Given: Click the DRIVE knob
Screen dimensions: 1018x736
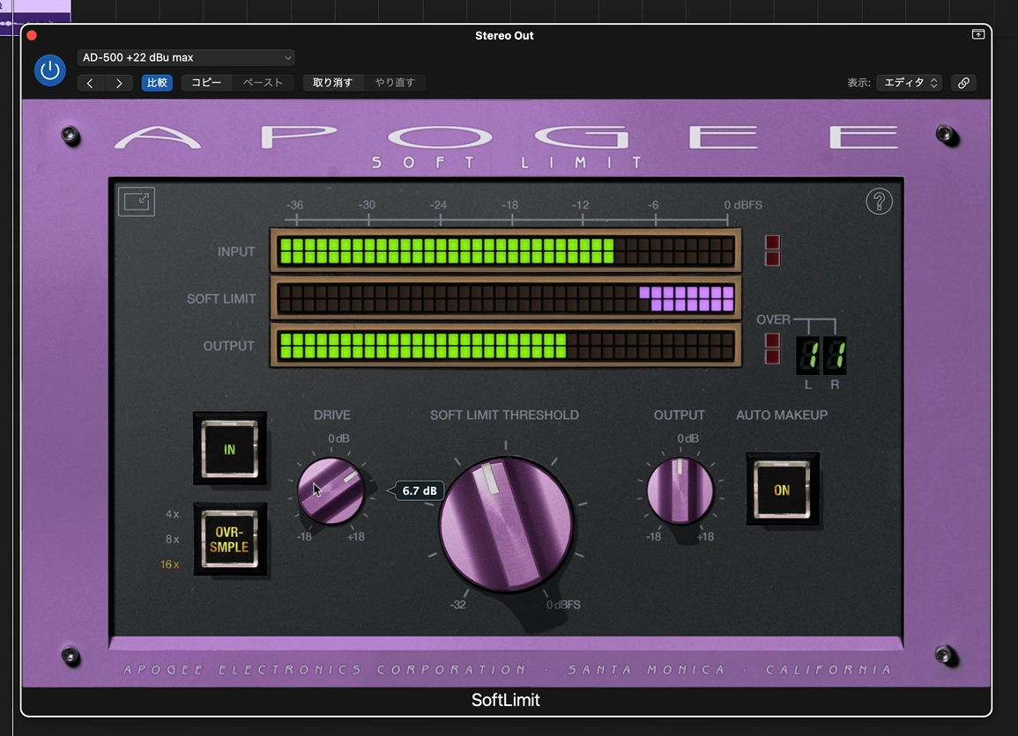Looking at the screenshot, I should [x=331, y=489].
